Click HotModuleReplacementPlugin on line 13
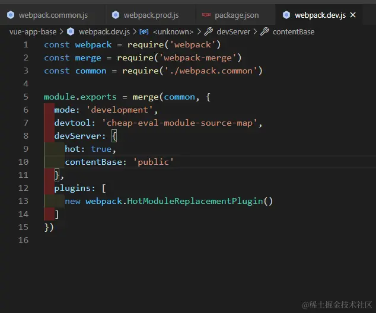The height and width of the screenshot is (313, 376). click(195, 201)
